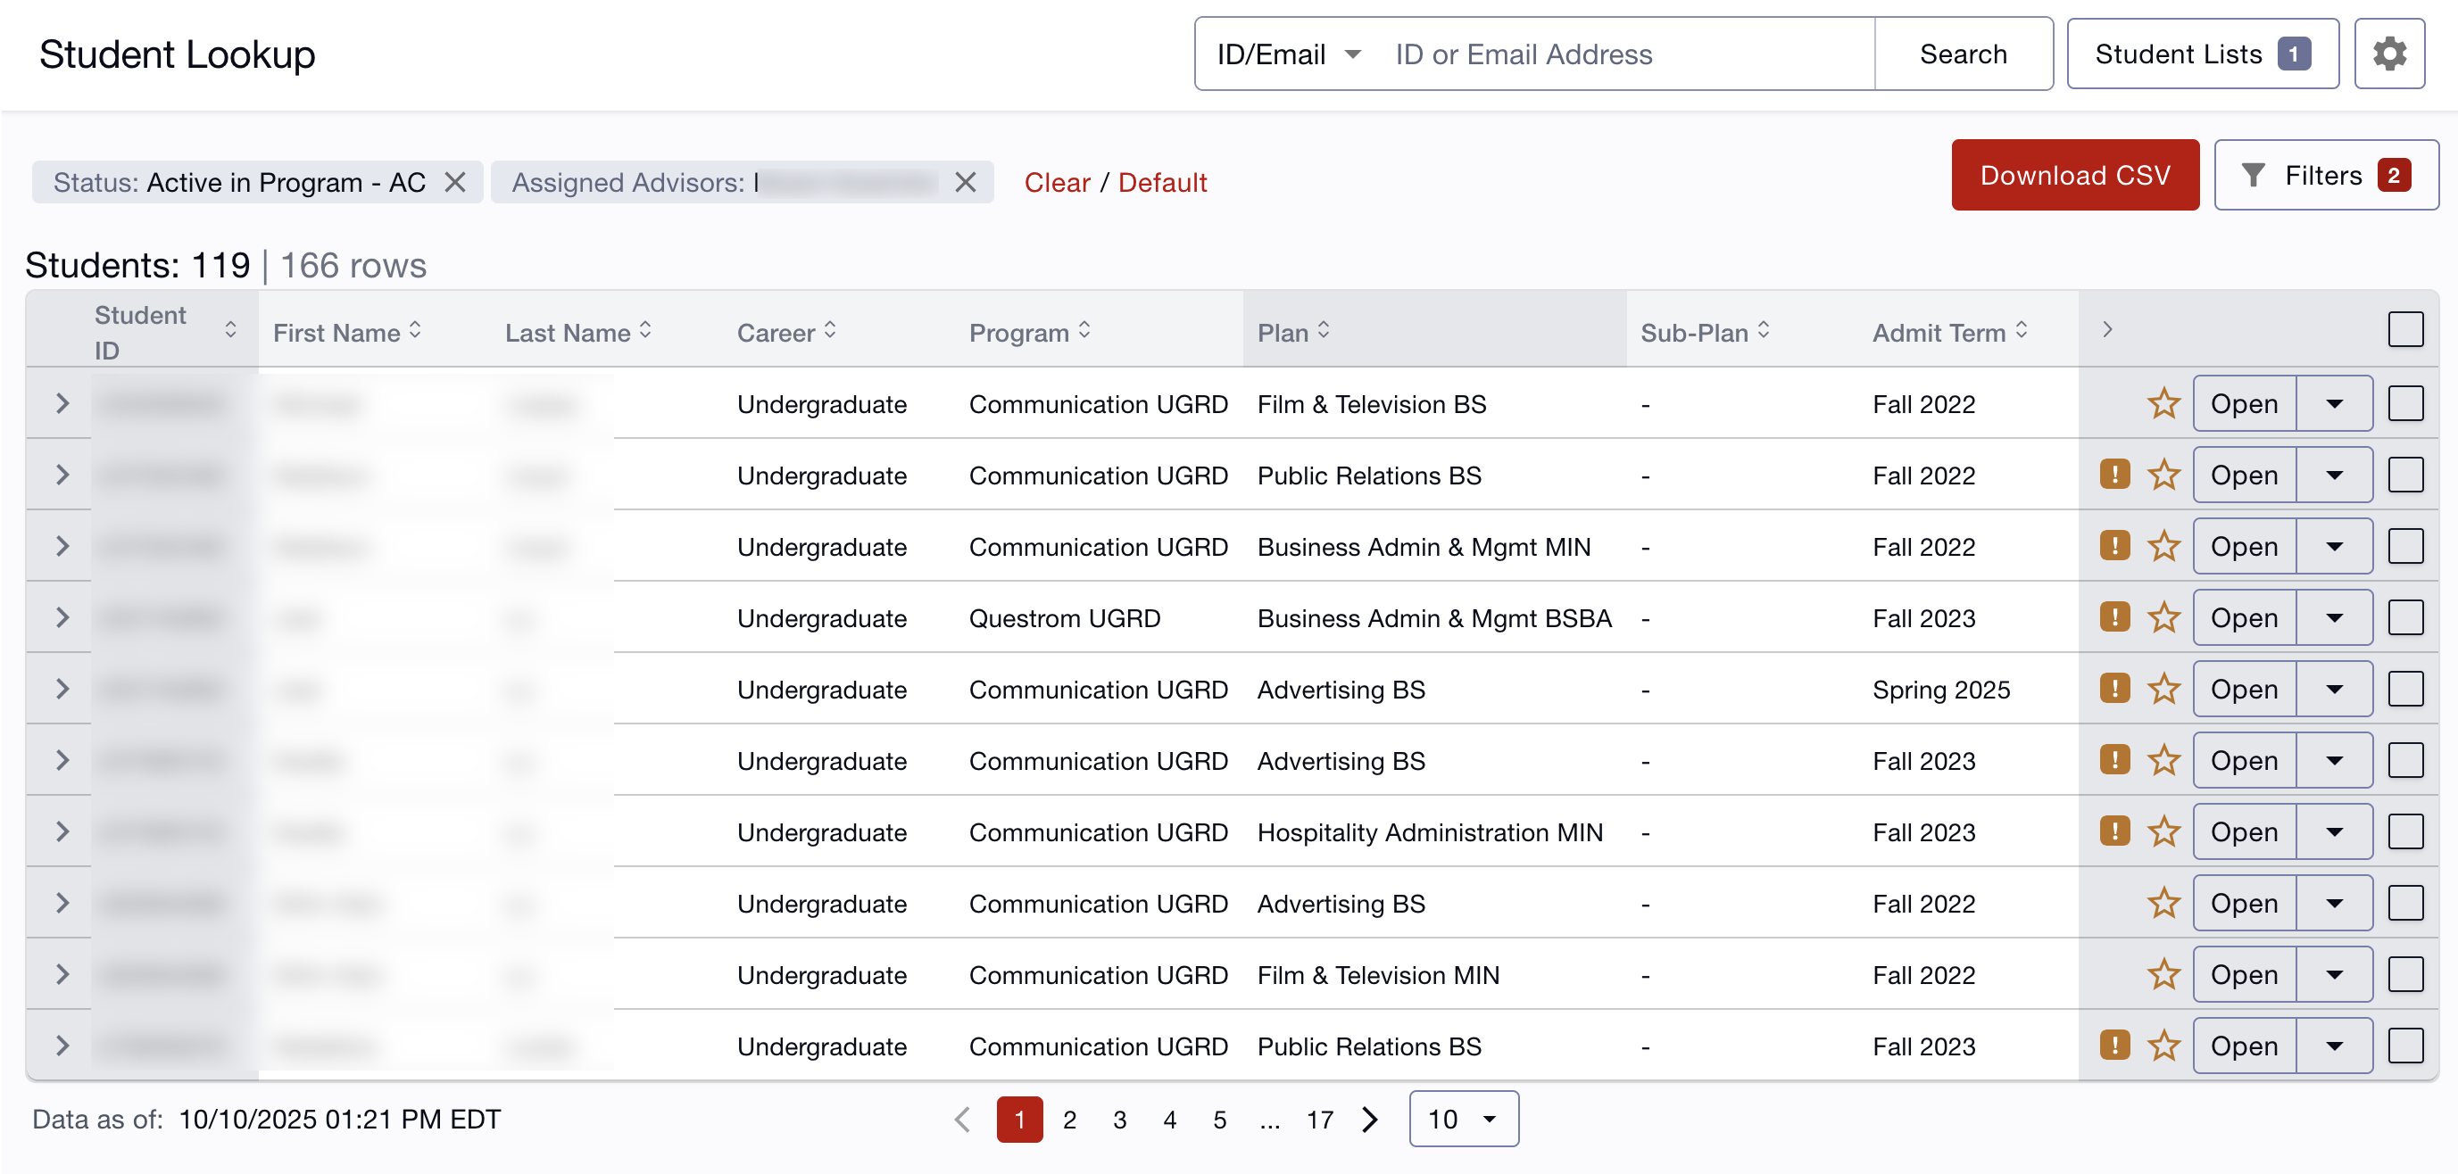Toggle the select-all checkbox in header
Screen dimensions: 2458x1174
[x=2404, y=330]
